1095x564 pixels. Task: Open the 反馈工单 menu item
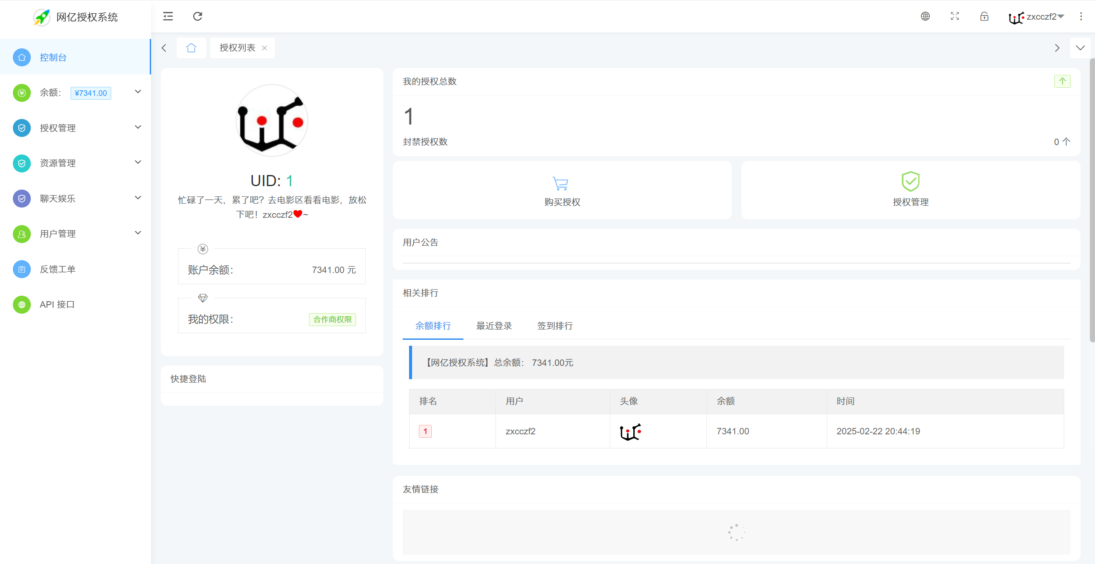(x=58, y=269)
